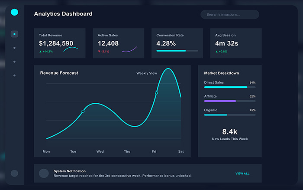The width and height of the screenshot is (303, 190).
Task: Click the Active Sales card label
Action: pyautogui.click(x=108, y=35)
